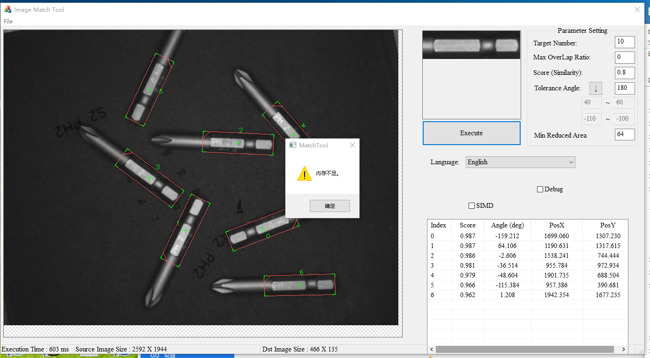This screenshot has width=650, height=358.
Task: Select result row with angle -48.604
Action: 528,276
